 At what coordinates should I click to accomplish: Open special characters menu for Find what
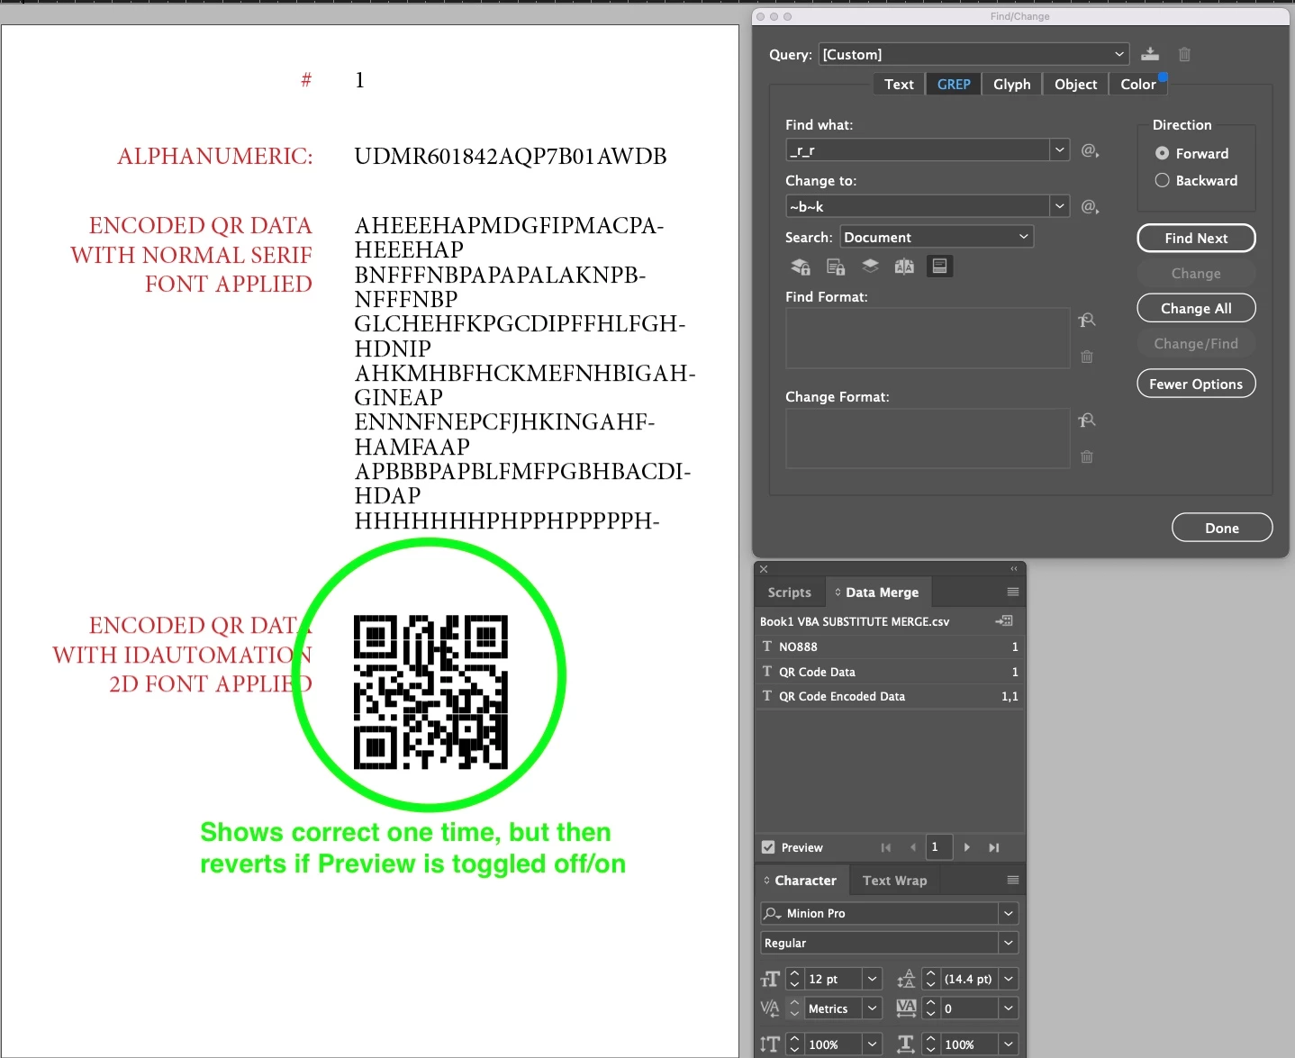[x=1090, y=150]
